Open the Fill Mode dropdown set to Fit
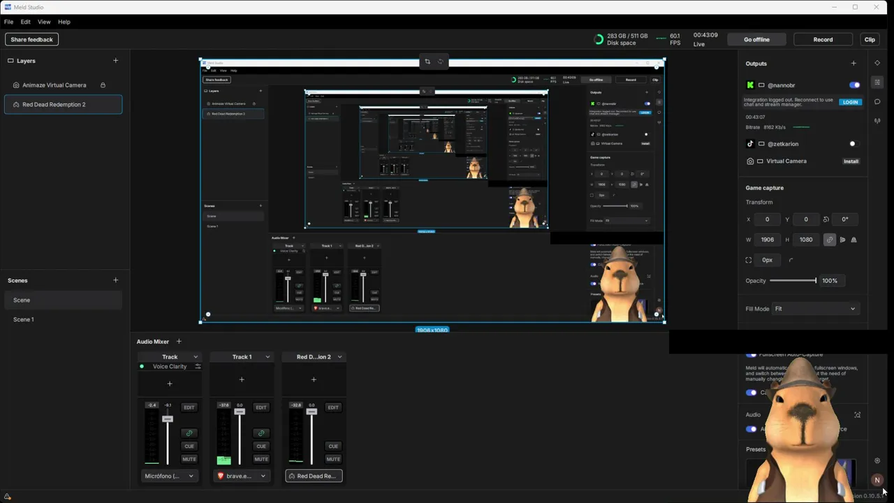The image size is (894, 503). [x=815, y=309]
